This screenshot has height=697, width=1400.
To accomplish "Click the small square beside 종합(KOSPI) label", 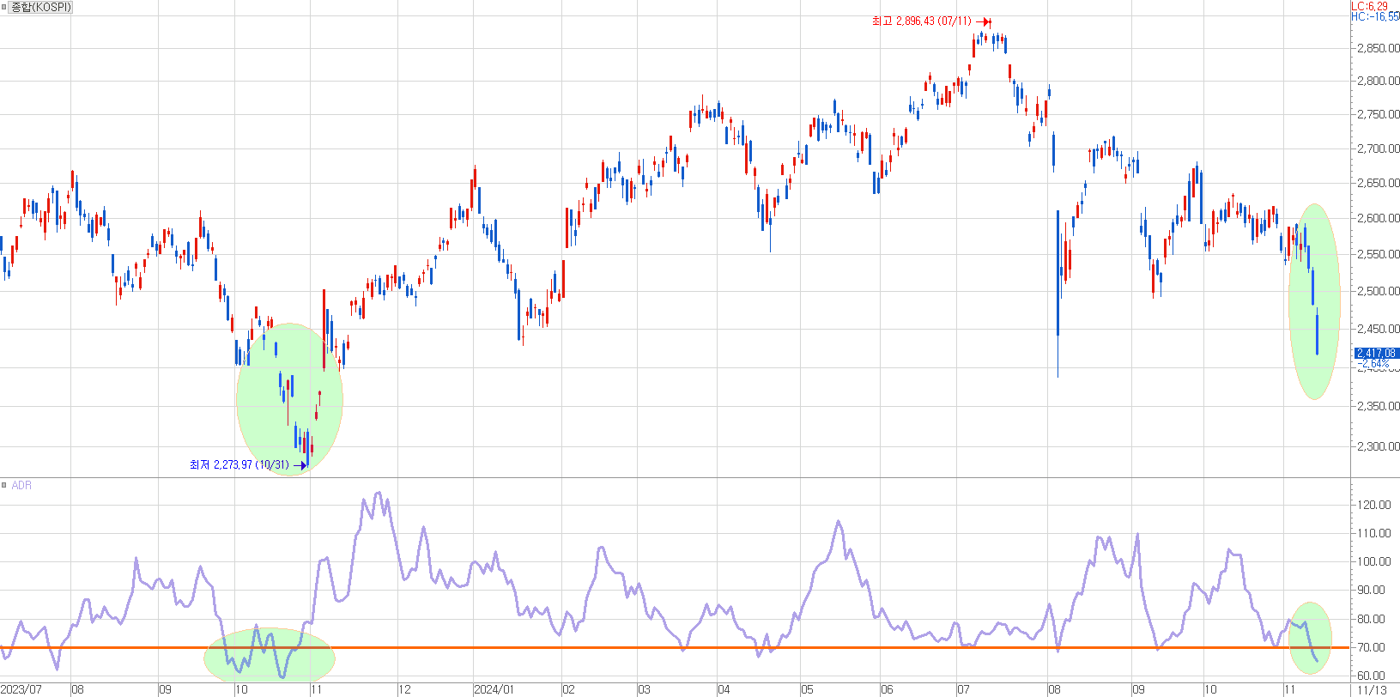I will pyautogui.click(x=4, y=7).
